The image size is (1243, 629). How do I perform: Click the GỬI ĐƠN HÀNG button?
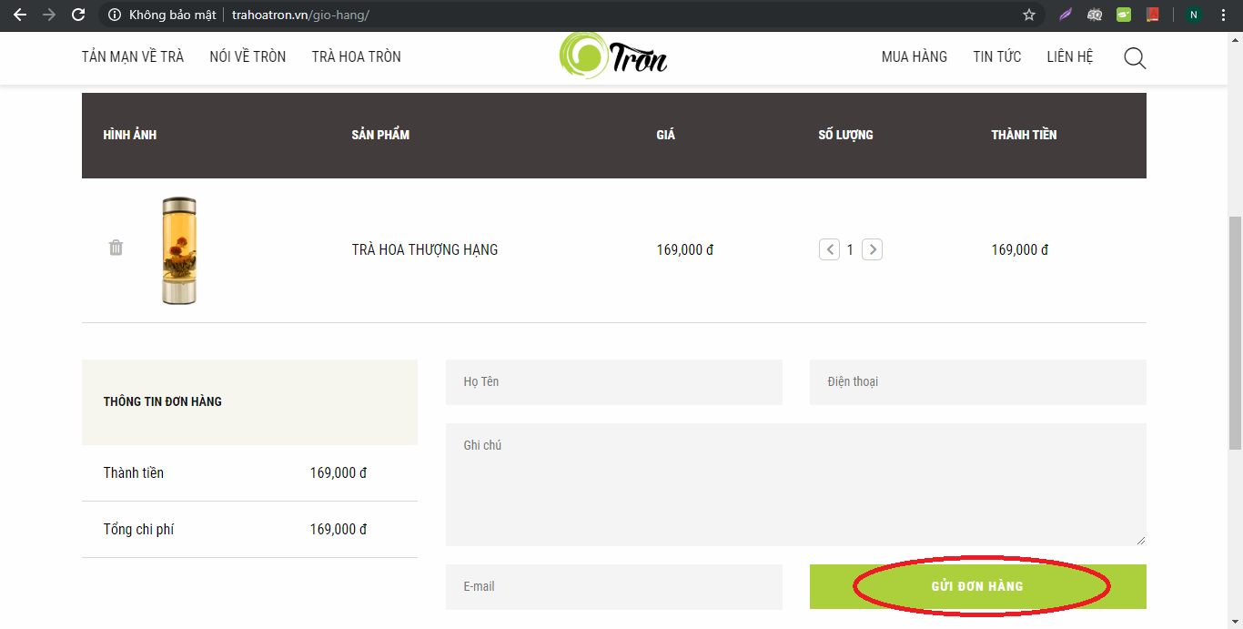point(977,586)
